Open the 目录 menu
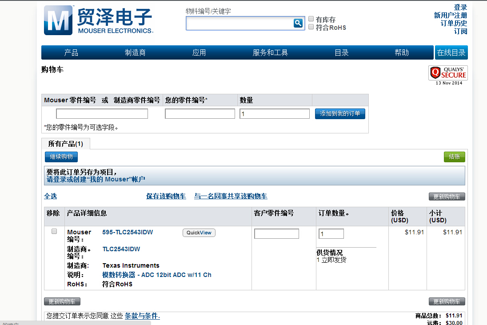The width and height of the screenshot is (487, 325). tap(342, 52)
